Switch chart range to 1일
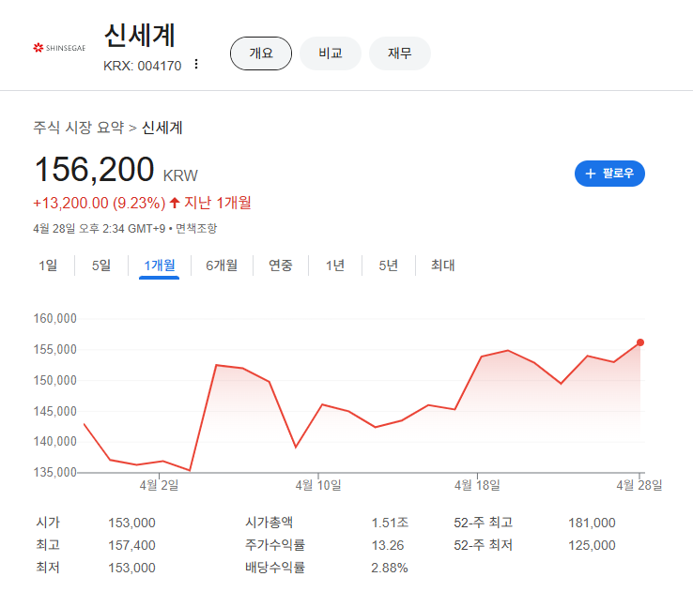 48,266
